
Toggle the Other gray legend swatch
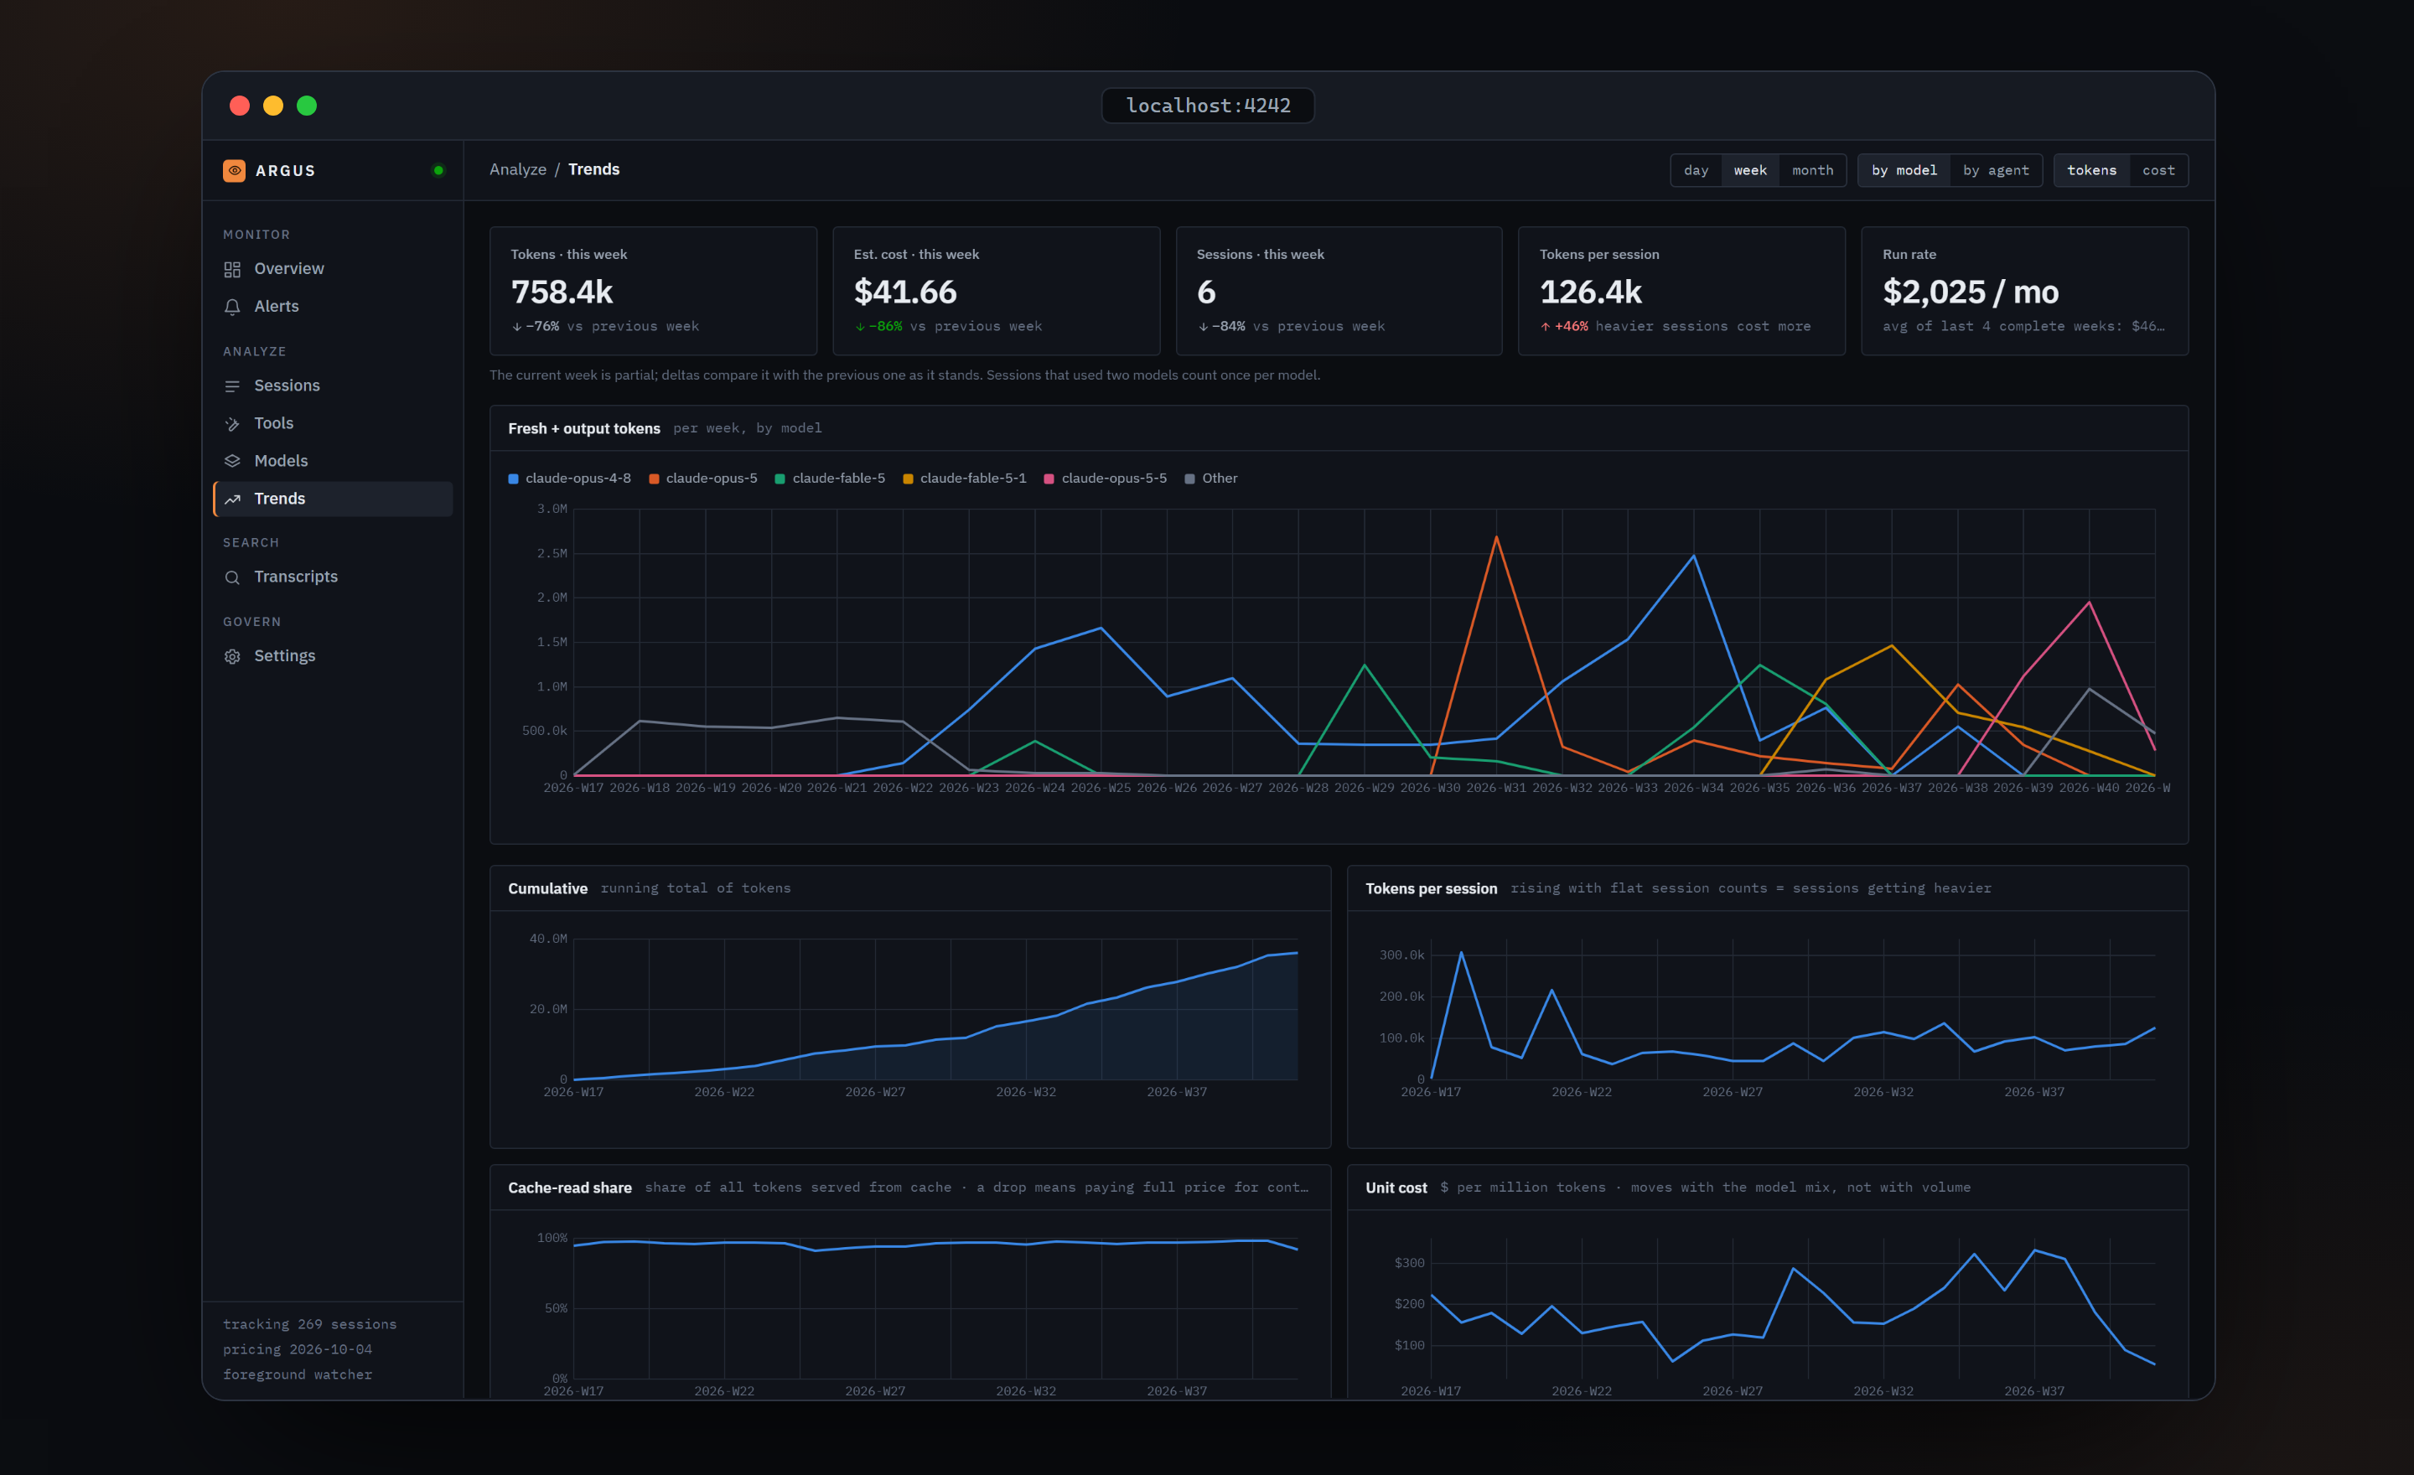click(x=1189, y=479)
